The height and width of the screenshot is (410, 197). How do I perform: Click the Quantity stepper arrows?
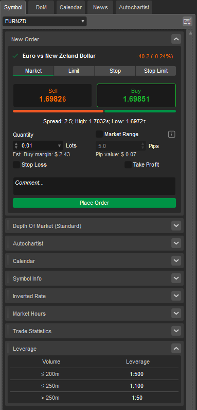16,145
